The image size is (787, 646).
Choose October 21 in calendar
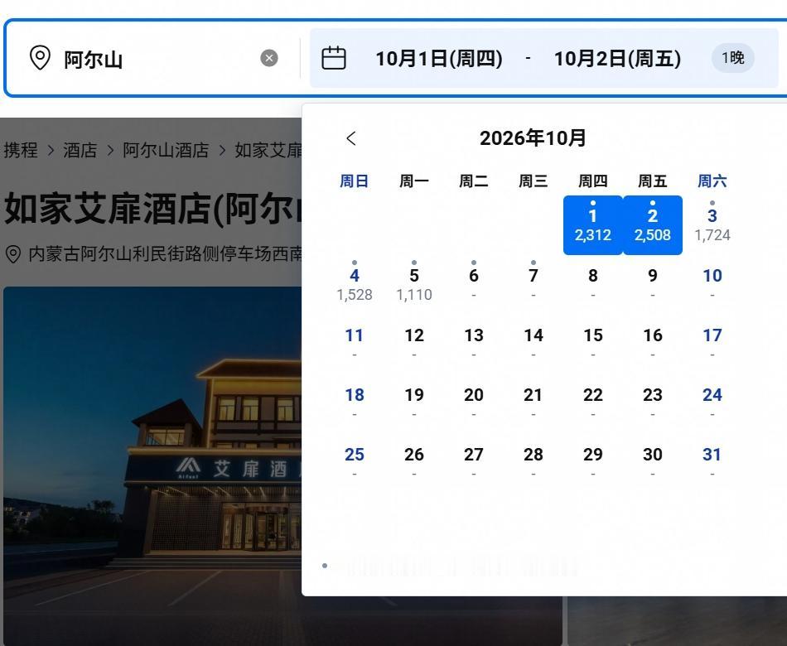tap(533, 404)
